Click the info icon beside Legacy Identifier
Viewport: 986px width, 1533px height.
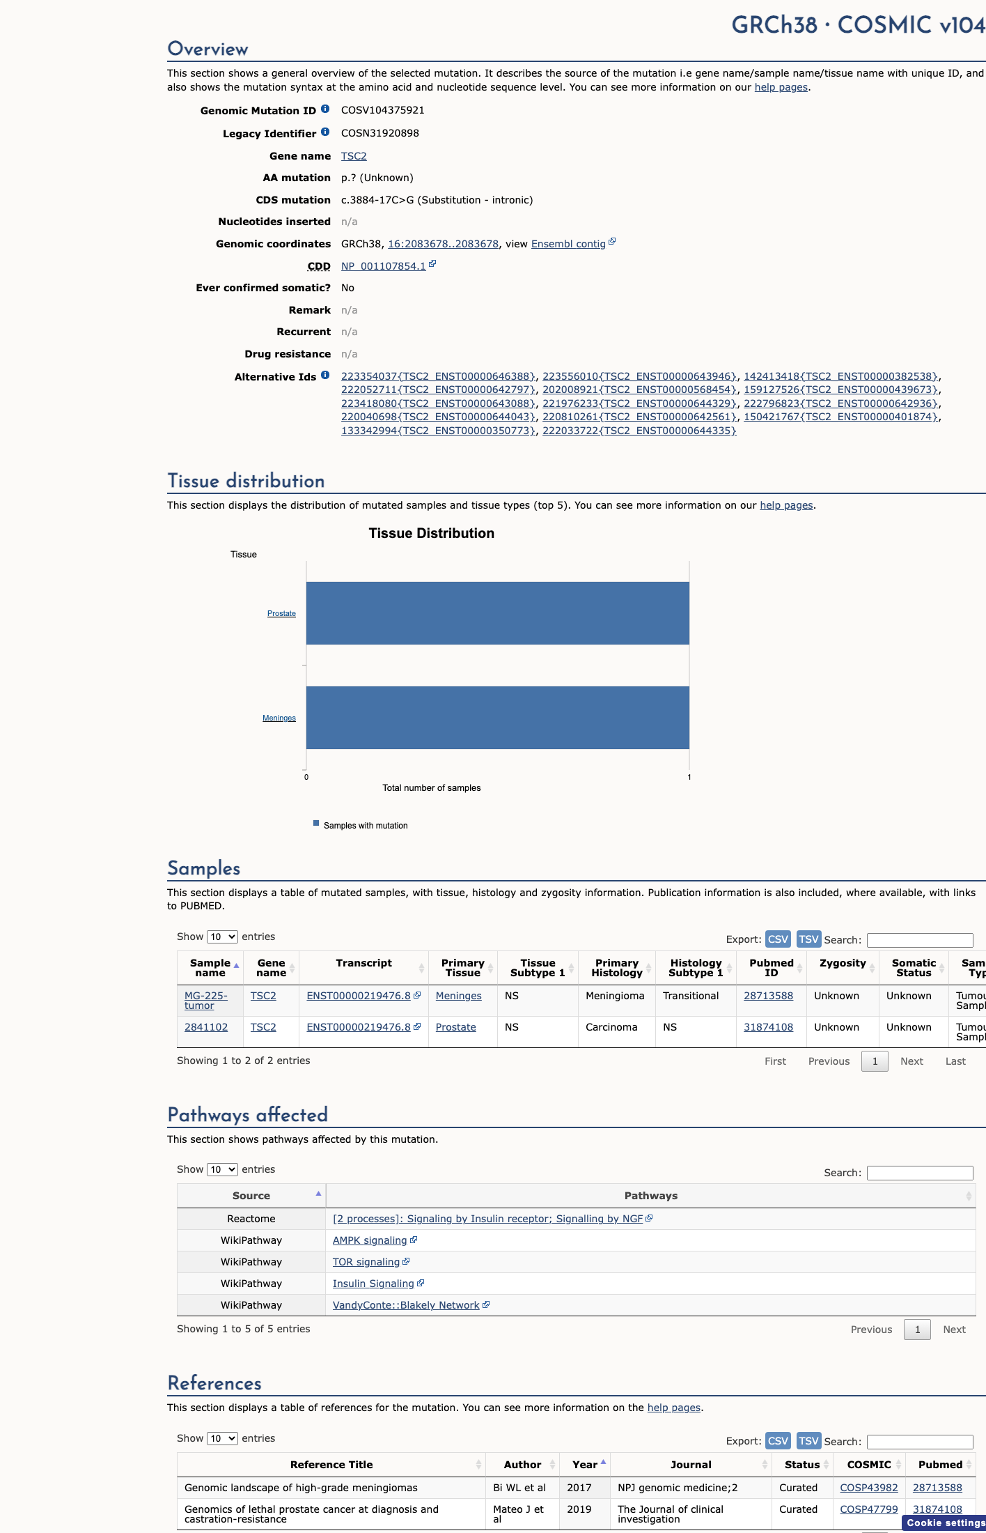pyautogui.click(x=325, y=132)
